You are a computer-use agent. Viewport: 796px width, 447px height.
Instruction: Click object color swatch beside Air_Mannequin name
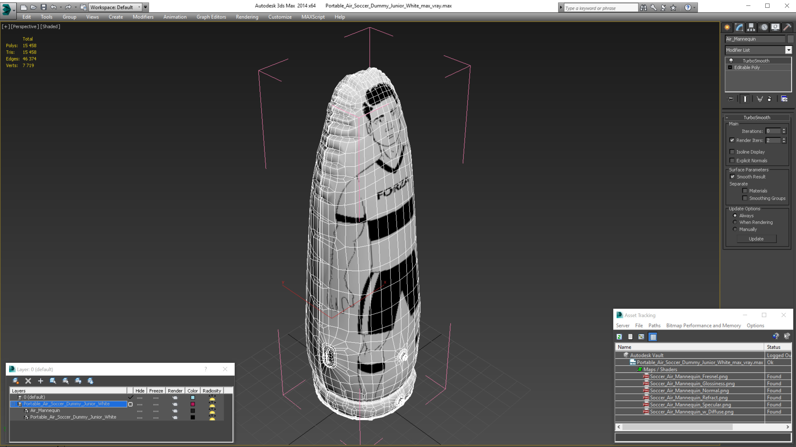[790, 39]
